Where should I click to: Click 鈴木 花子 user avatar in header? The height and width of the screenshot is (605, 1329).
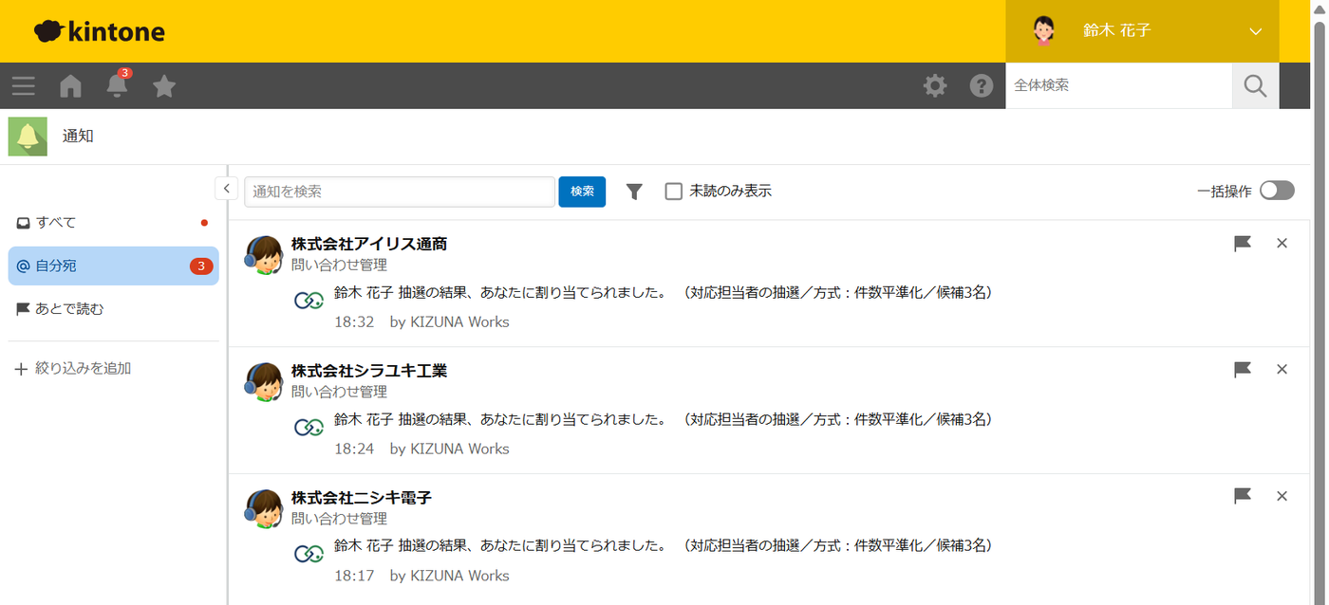point(1043,30)
